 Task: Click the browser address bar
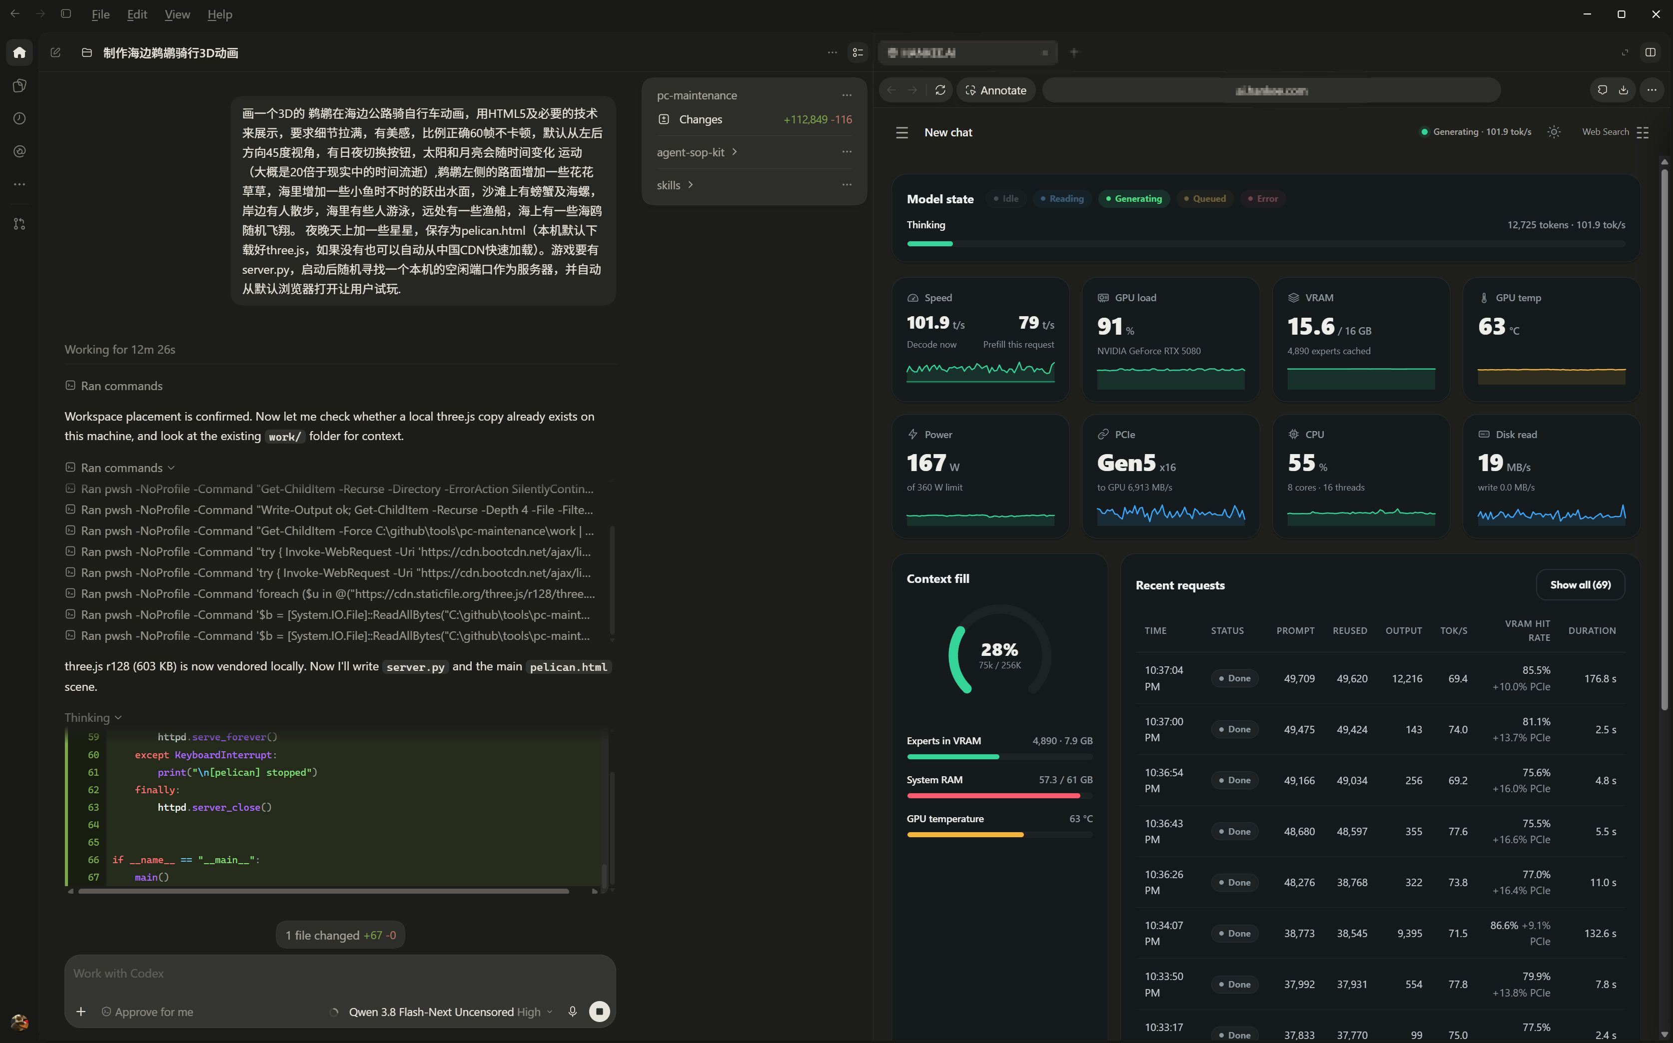coord(1270,90)
